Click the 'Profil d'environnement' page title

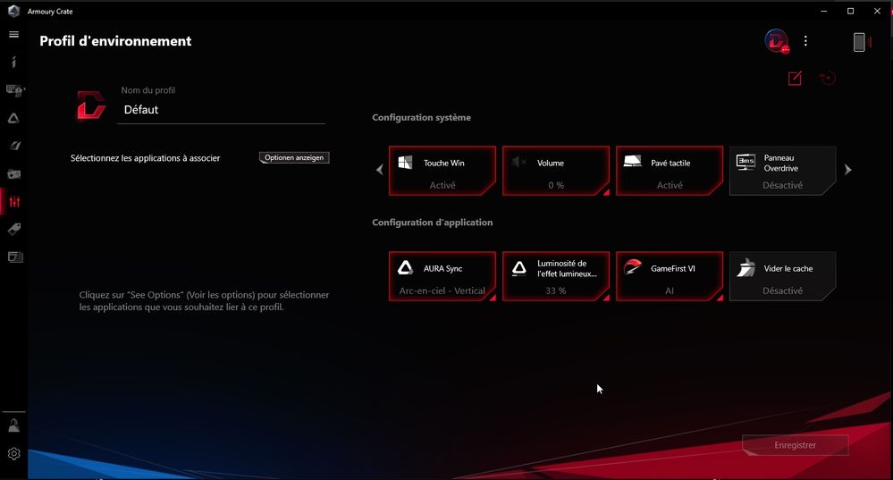click(x=115, y=41)
